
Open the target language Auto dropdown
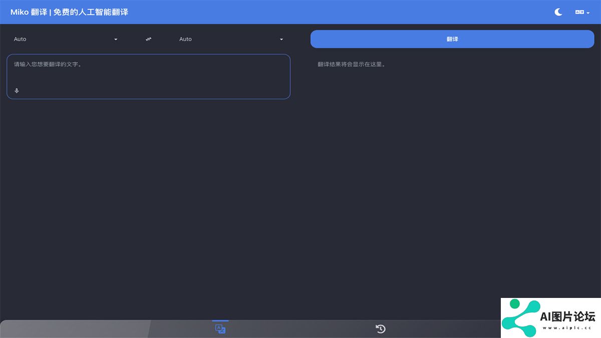point(231,39)
